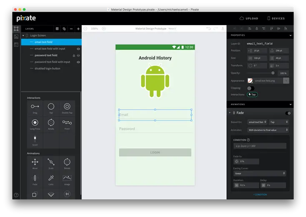
Task: Collapse the Animations panel
Action: click(x=291, y=104)
